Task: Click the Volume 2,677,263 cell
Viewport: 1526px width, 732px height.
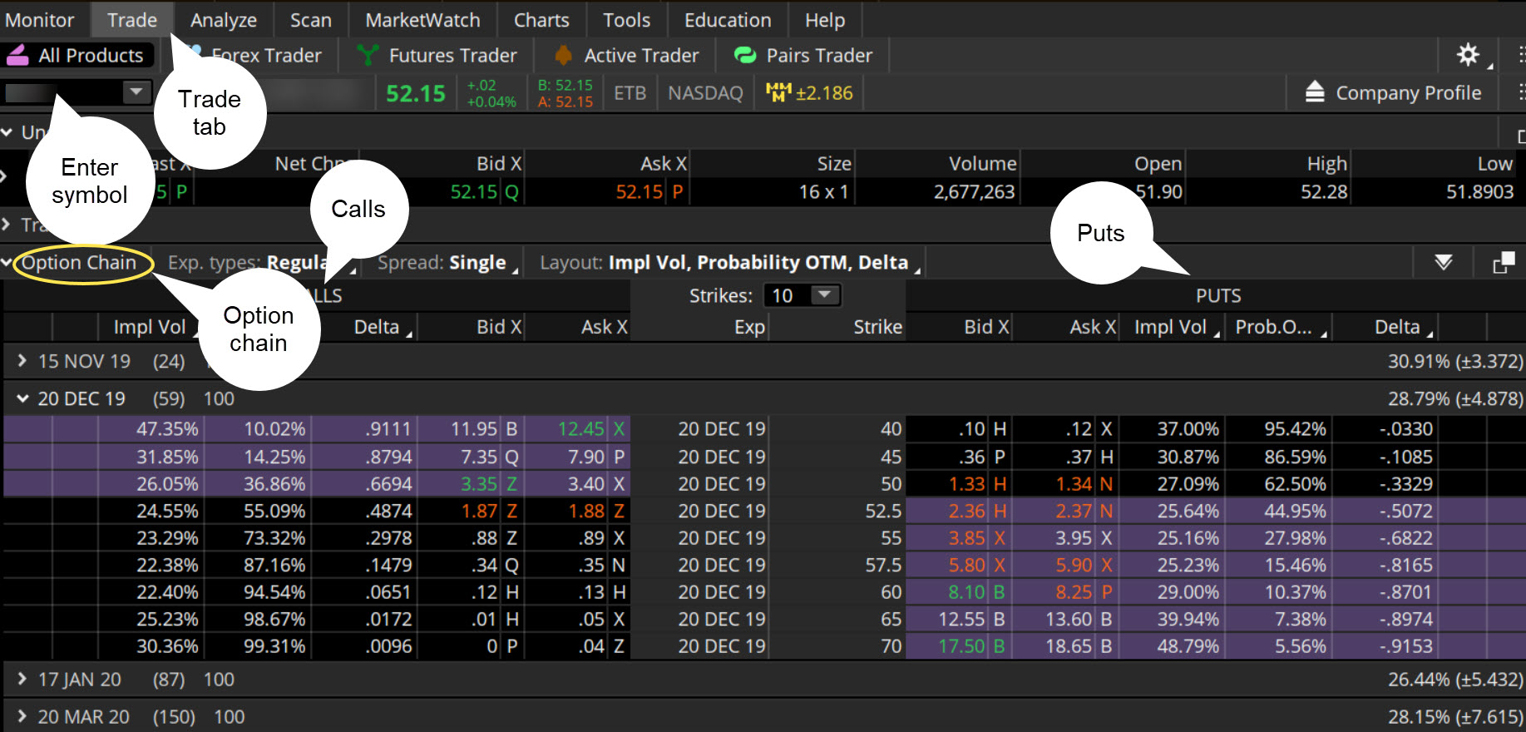Action: click(974, 192)
